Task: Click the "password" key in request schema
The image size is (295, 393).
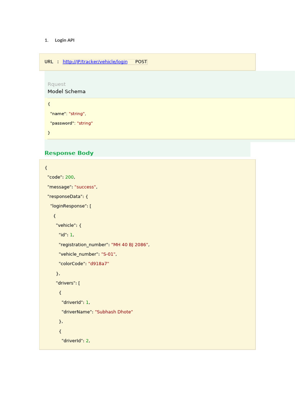Action: click(x=62, y=123)
